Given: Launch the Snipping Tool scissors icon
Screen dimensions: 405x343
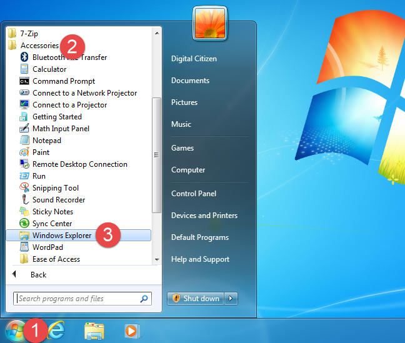Looking at the screenshot, I should click(x=24, y=187).
